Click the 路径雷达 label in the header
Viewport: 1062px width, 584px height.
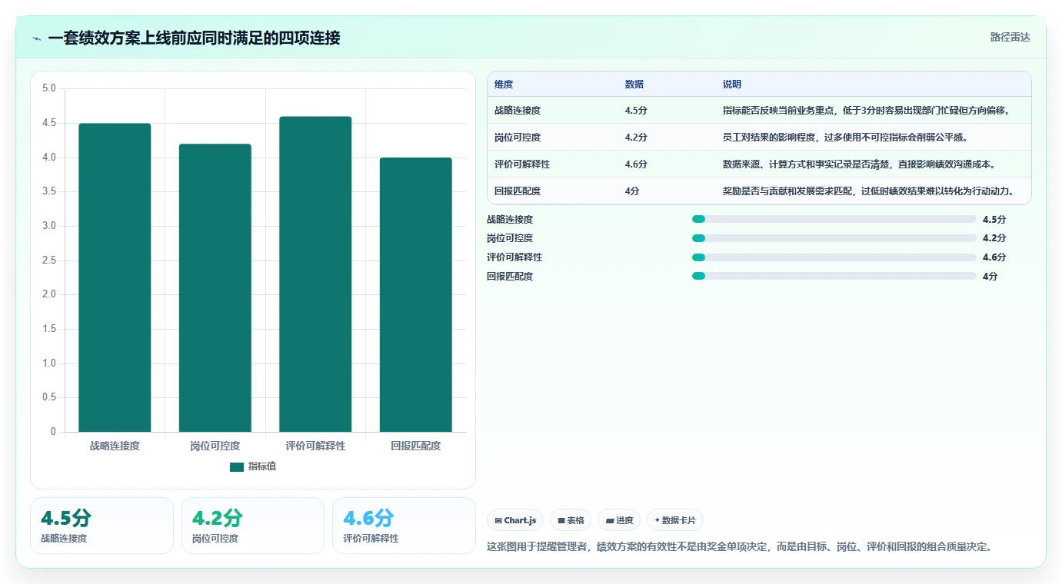(1010, 37)
